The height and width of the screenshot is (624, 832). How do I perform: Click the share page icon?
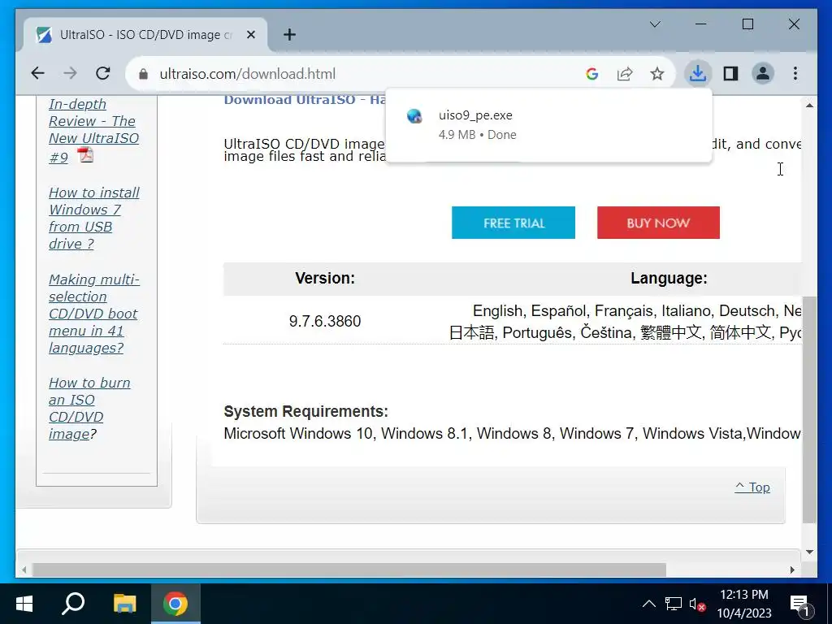(x=625, y=74)
